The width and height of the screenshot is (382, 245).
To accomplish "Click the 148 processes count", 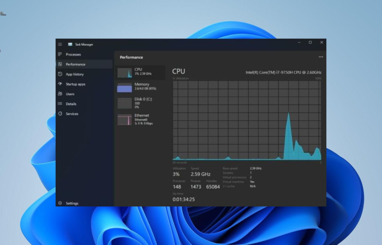I will [177, 187].
